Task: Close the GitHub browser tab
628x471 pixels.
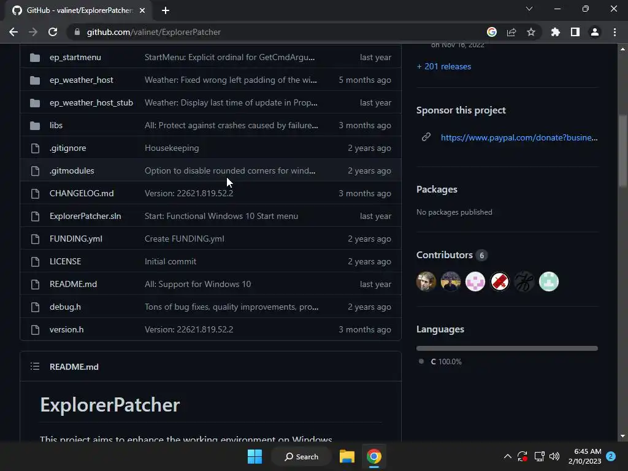Action: pos(142,10)
